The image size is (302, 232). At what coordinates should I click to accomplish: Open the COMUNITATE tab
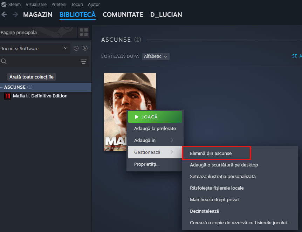click(123, 15)
